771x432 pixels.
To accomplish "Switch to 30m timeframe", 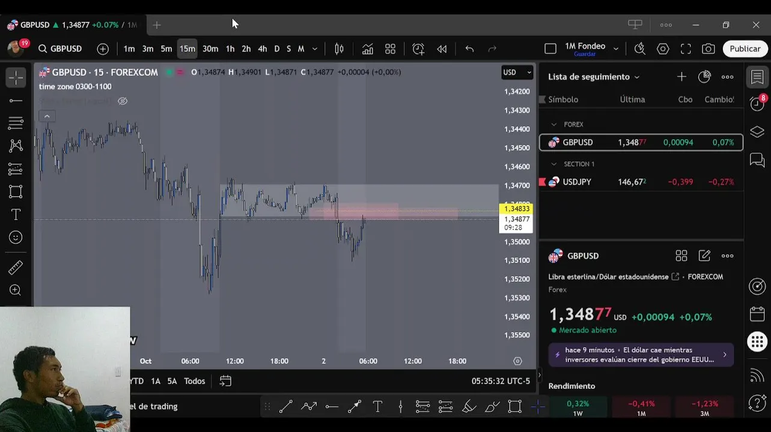I will (x=210, y=49).
